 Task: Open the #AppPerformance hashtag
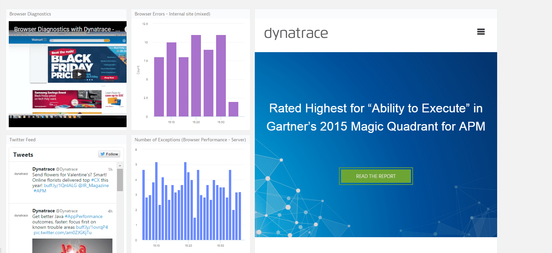coord(83,216)
